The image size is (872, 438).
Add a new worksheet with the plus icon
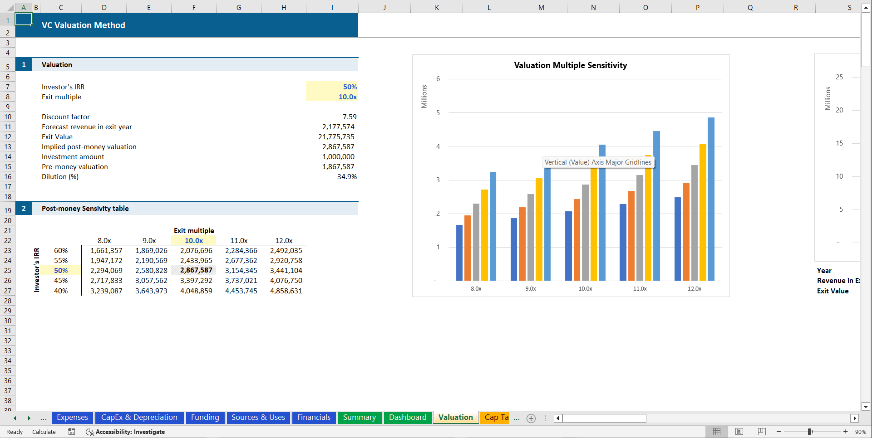click(531, 418)
